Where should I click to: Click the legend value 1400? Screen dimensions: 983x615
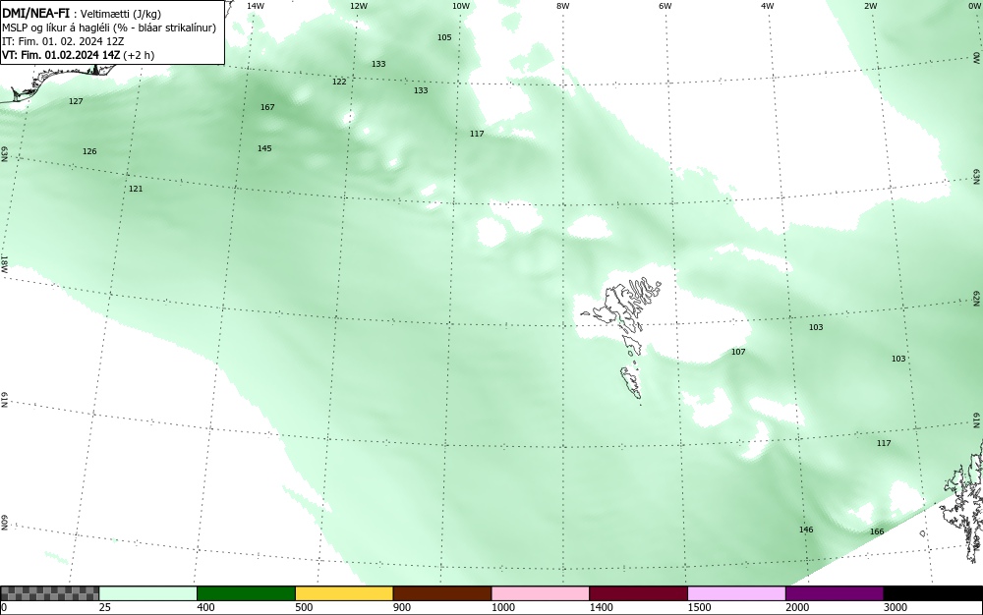pos(602,607)
